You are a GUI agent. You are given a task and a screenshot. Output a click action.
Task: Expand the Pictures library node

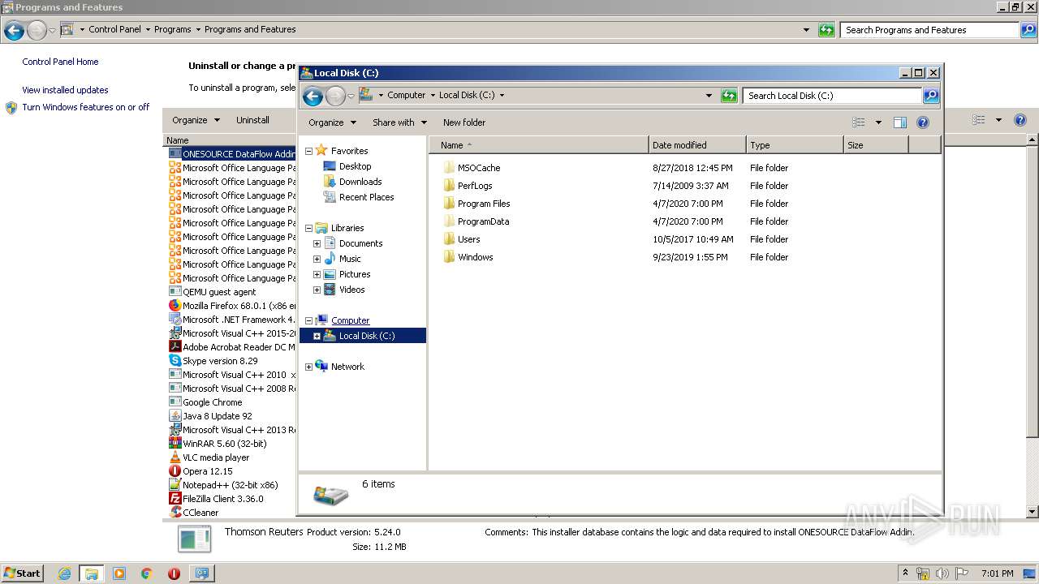317,274
